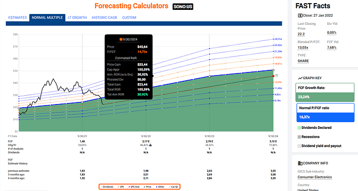Click the Company Info building icon
The height and width of the screenshot is (191, 358).
point(300,163)
